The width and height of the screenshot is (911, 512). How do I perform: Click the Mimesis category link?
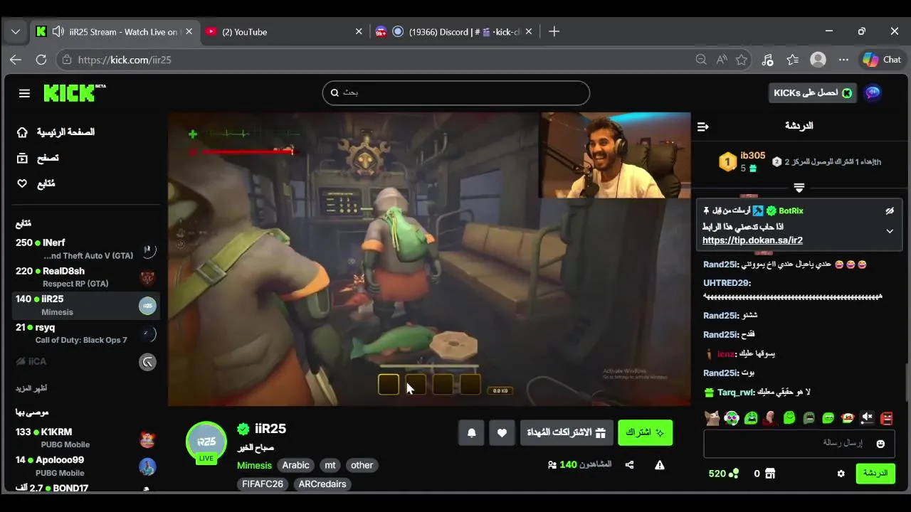[254, 465]
